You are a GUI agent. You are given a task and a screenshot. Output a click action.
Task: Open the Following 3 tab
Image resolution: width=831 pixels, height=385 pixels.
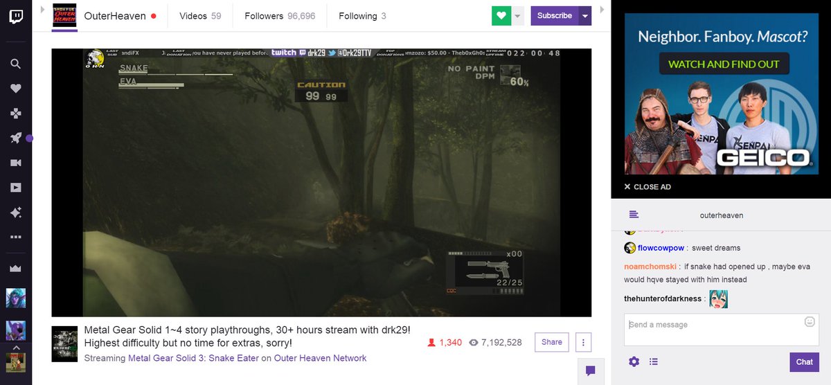pos(362,16)
